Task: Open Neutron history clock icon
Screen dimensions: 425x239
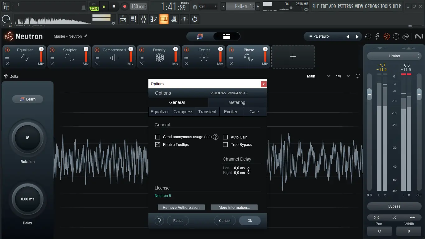Action: click(x=368, y=36)
